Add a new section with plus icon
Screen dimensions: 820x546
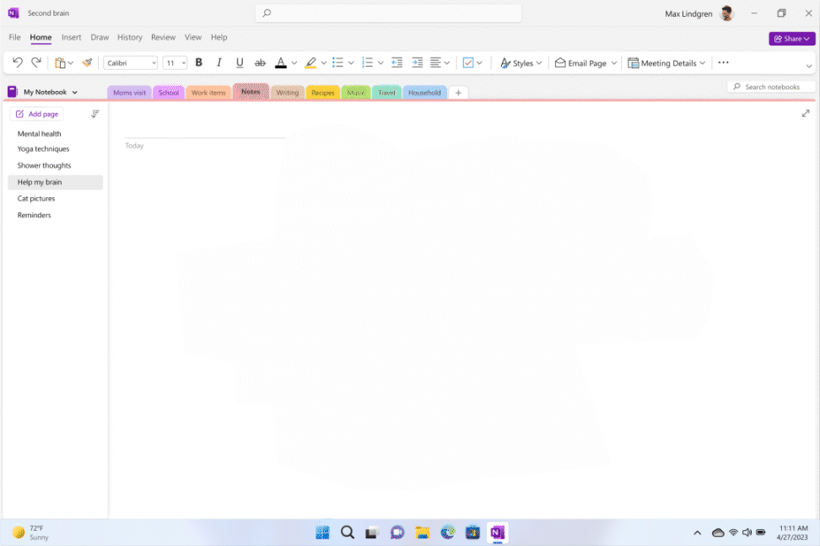(458, 93)
